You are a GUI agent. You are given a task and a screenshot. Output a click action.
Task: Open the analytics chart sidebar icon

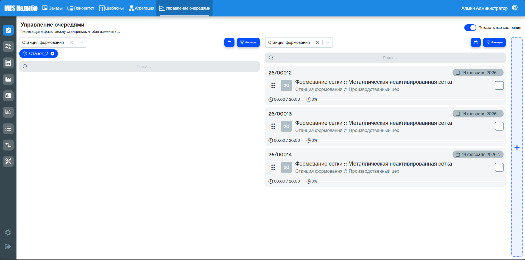[x=8, y=112]
